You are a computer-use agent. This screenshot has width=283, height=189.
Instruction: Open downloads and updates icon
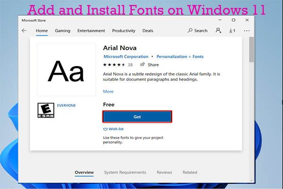(232, 31)
